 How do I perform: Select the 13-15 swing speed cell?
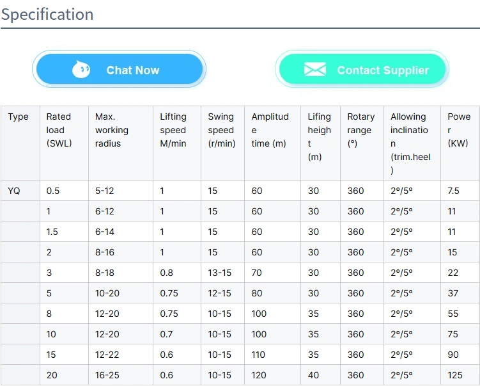point(220,273)
